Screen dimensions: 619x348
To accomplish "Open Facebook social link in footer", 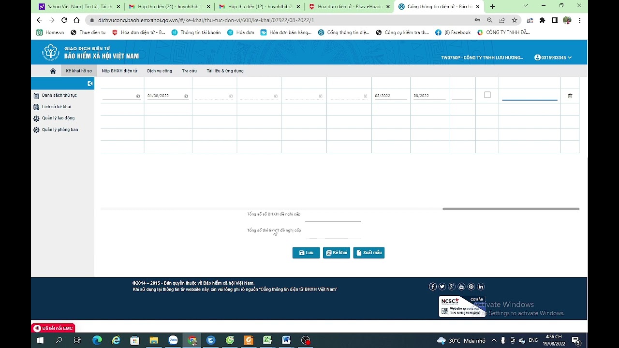I will coord(433,287).
